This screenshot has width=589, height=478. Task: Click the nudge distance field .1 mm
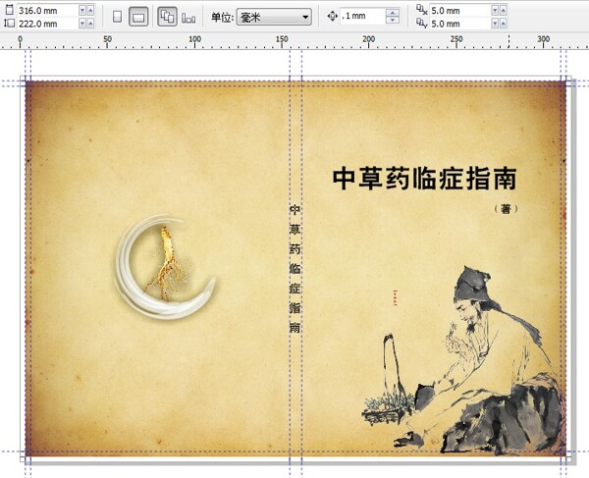click(x=363, y=16)
